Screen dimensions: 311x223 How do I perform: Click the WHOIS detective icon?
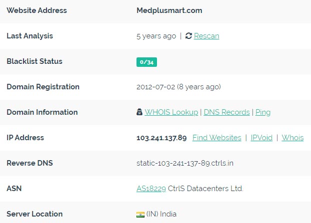139,112
